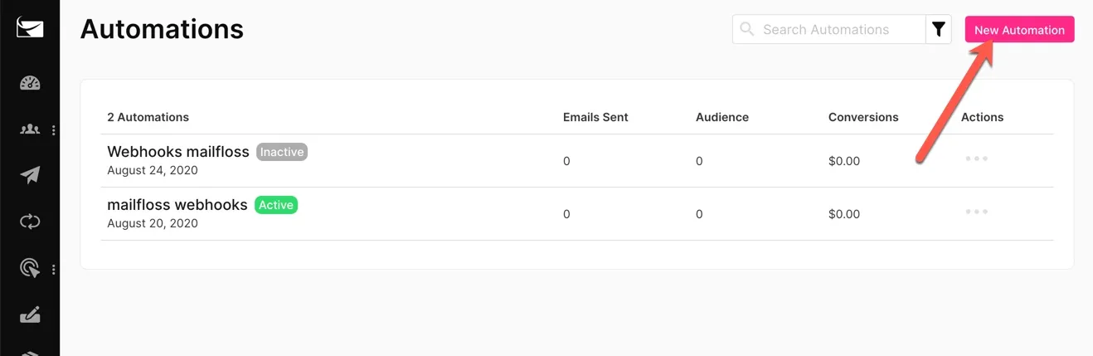Image resolution: width=1093 pixels, height=356 pixels.
Task: Expand submenu dots beside audience icon
Action: pyautogui.click(x=54, y=129)
